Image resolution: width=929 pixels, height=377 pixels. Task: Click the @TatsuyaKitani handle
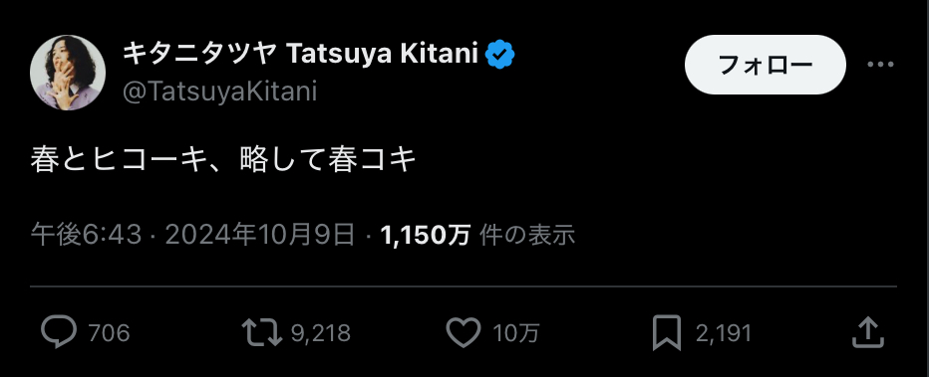(x=220, y=92)
